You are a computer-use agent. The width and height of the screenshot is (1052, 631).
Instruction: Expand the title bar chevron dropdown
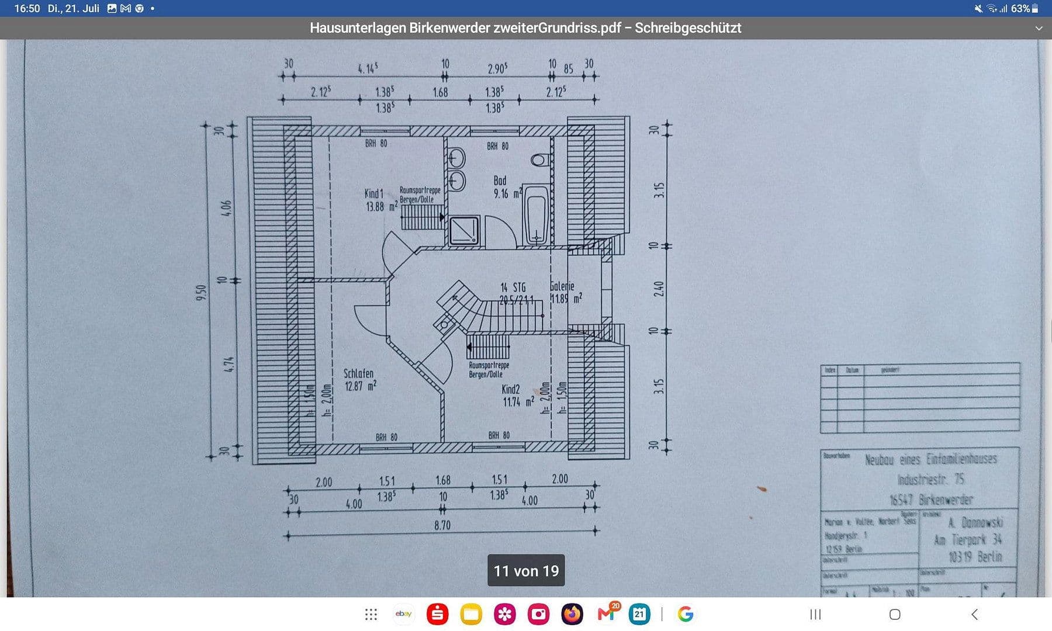[x=1039, y=28]
